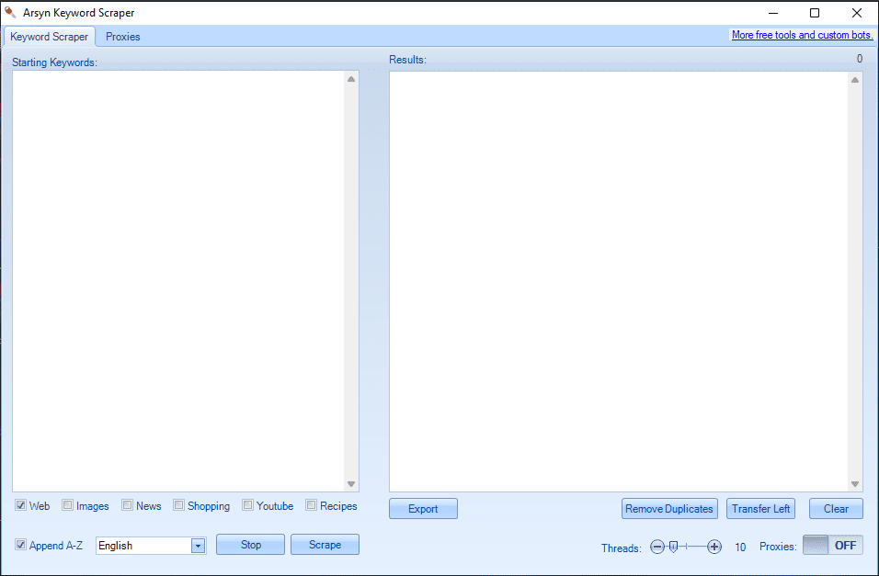
Task: Click the Threads slider handle
Action: click(x=674, y=547)
